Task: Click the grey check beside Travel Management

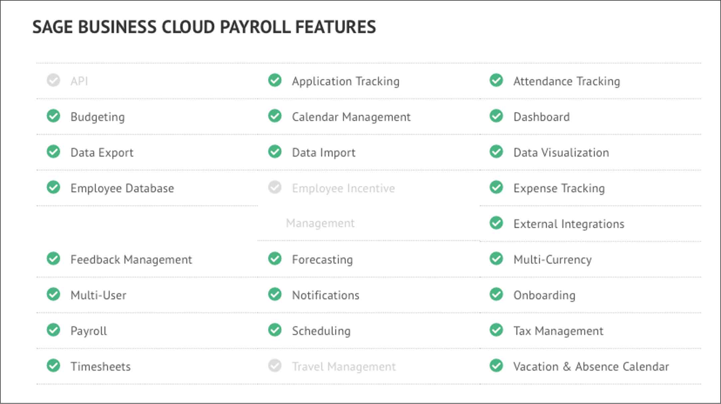Action: point(275,366)
